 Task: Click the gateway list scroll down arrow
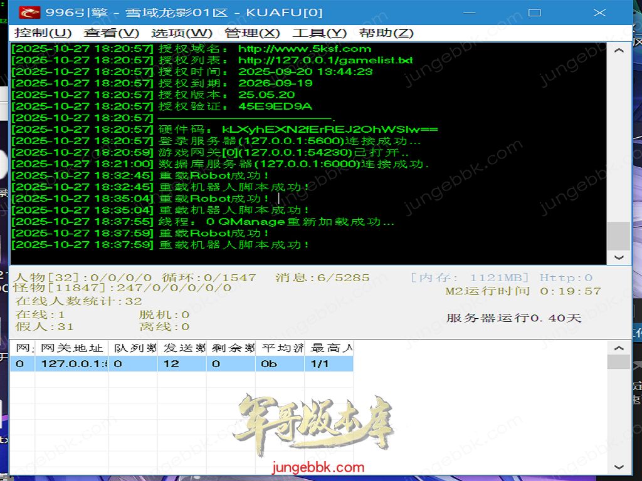tap(619, 467)
